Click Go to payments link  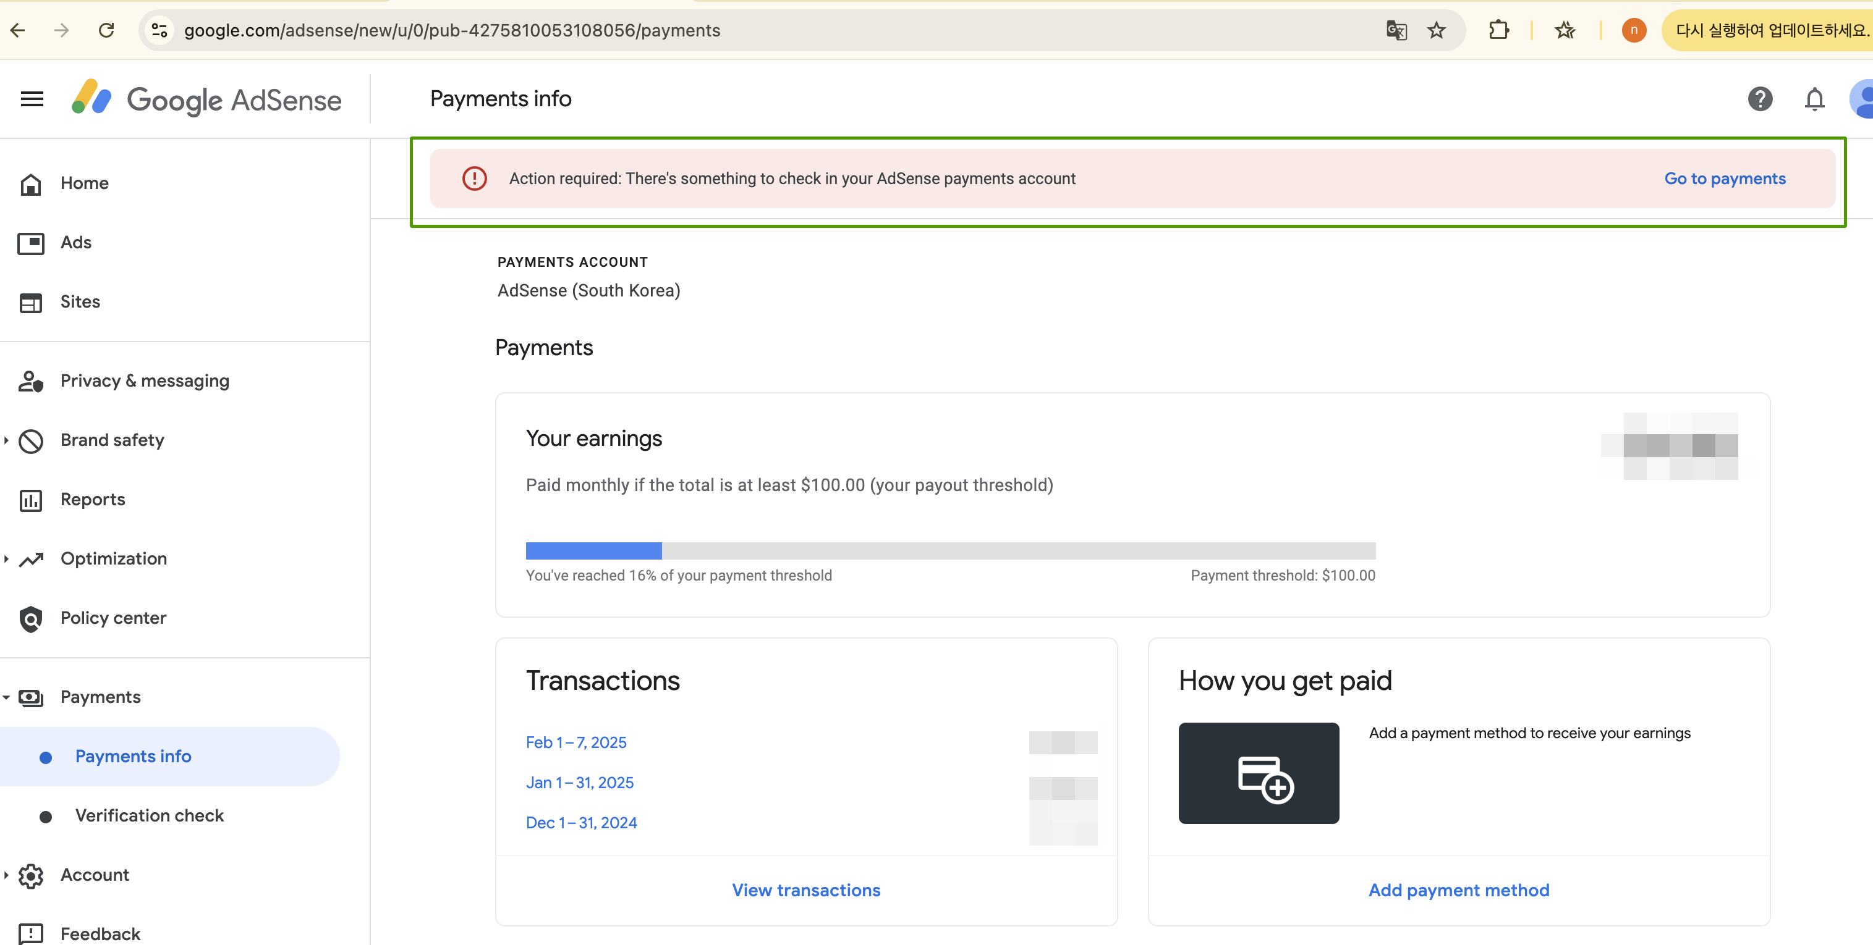(x=1724, y=178)
